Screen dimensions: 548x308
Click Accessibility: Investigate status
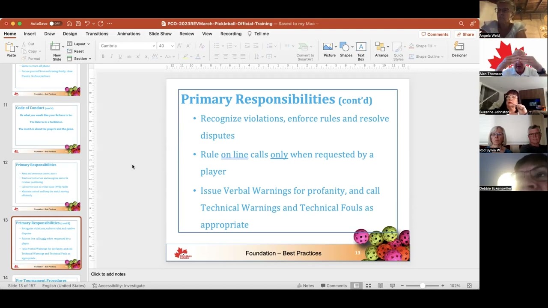tap(119, 286)
